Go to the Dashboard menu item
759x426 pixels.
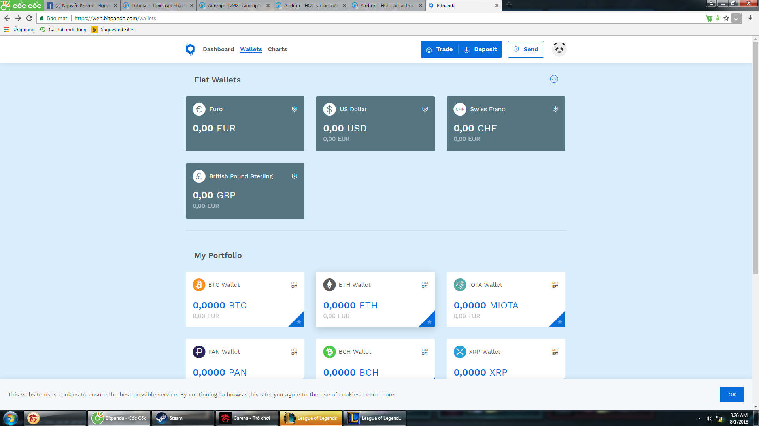pos(218,49)
